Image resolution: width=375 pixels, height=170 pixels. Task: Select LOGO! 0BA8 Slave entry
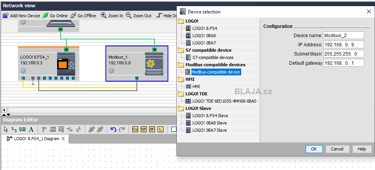click(209, 123)
